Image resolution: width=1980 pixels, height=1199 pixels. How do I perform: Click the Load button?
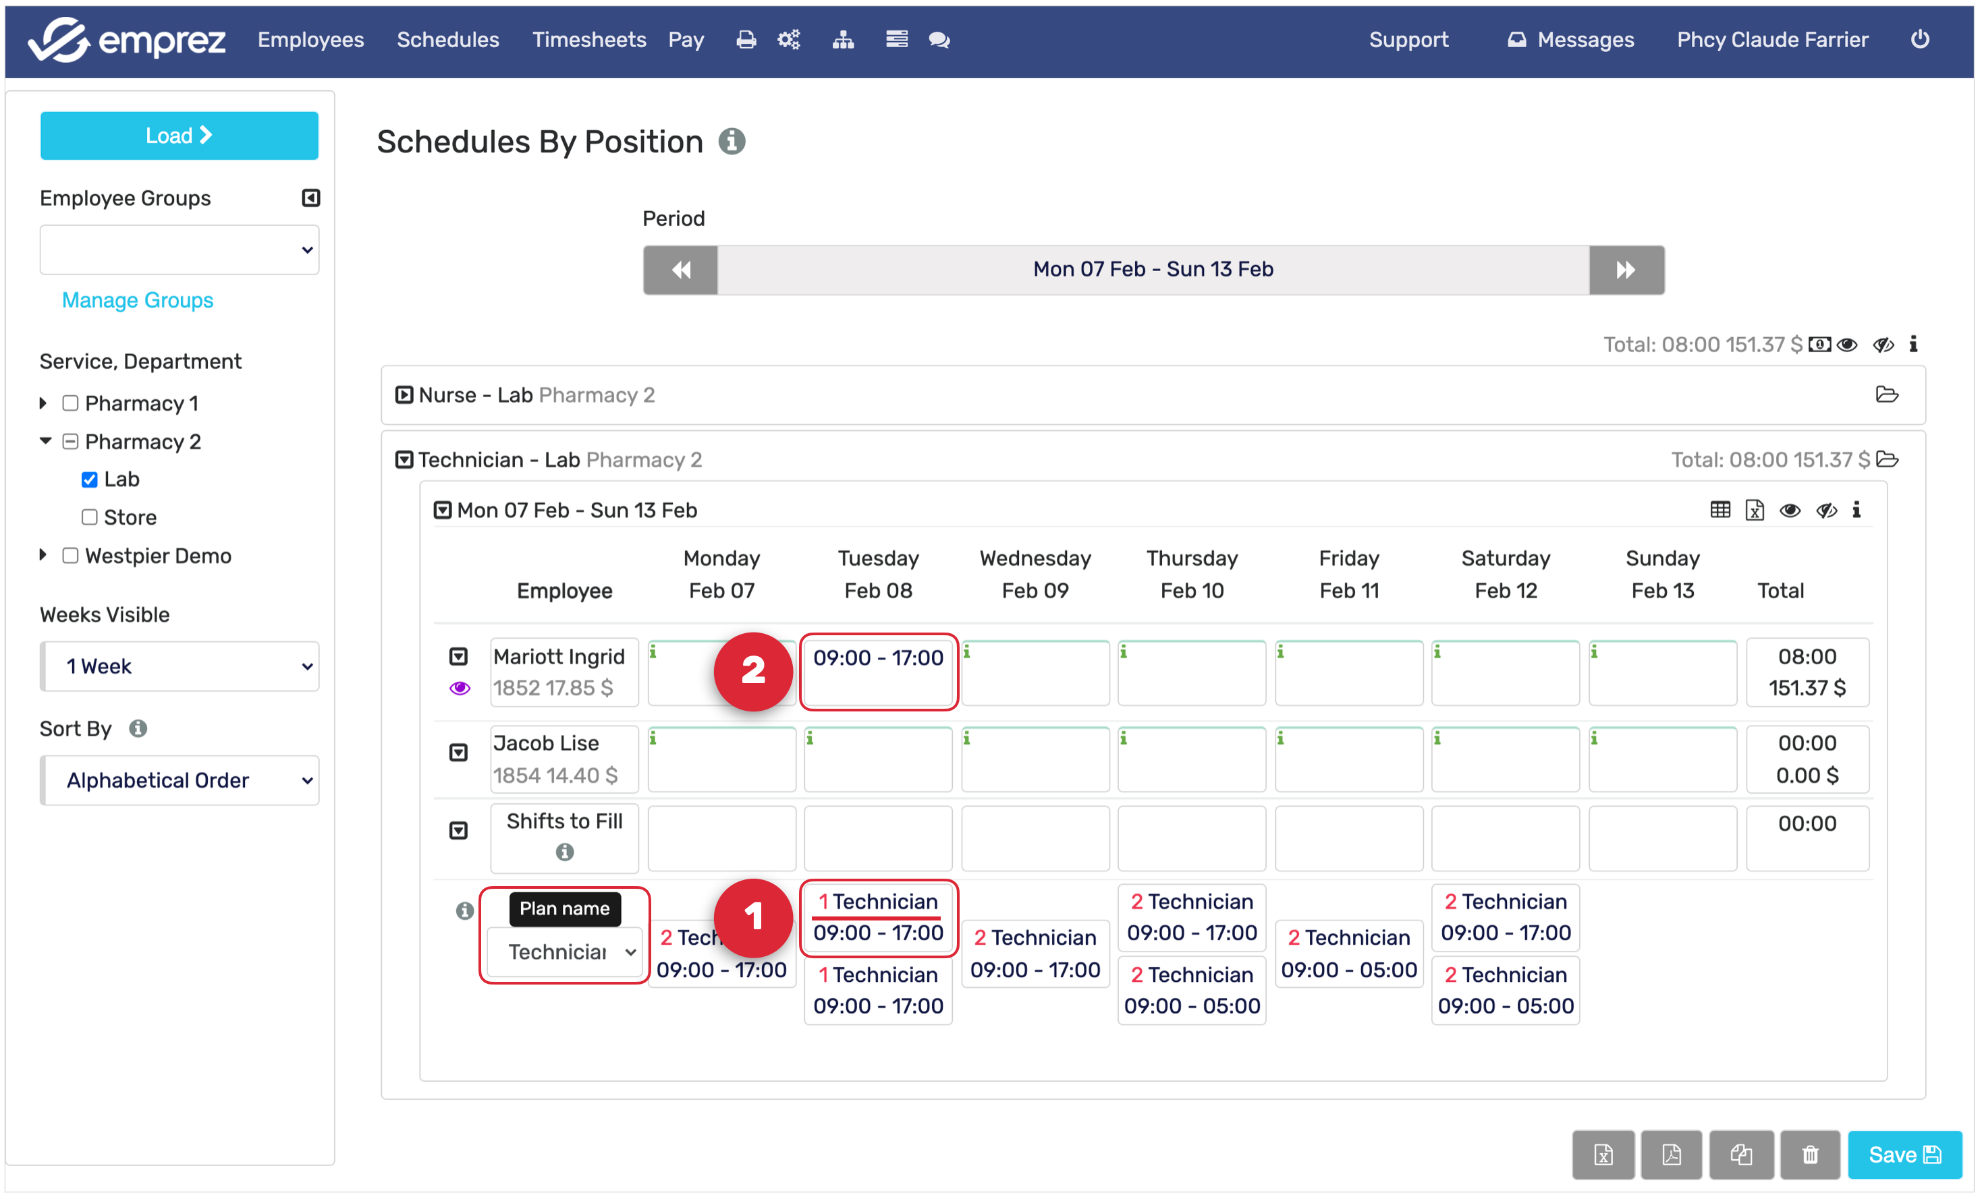pyautogui.click(x=180, y=135)
